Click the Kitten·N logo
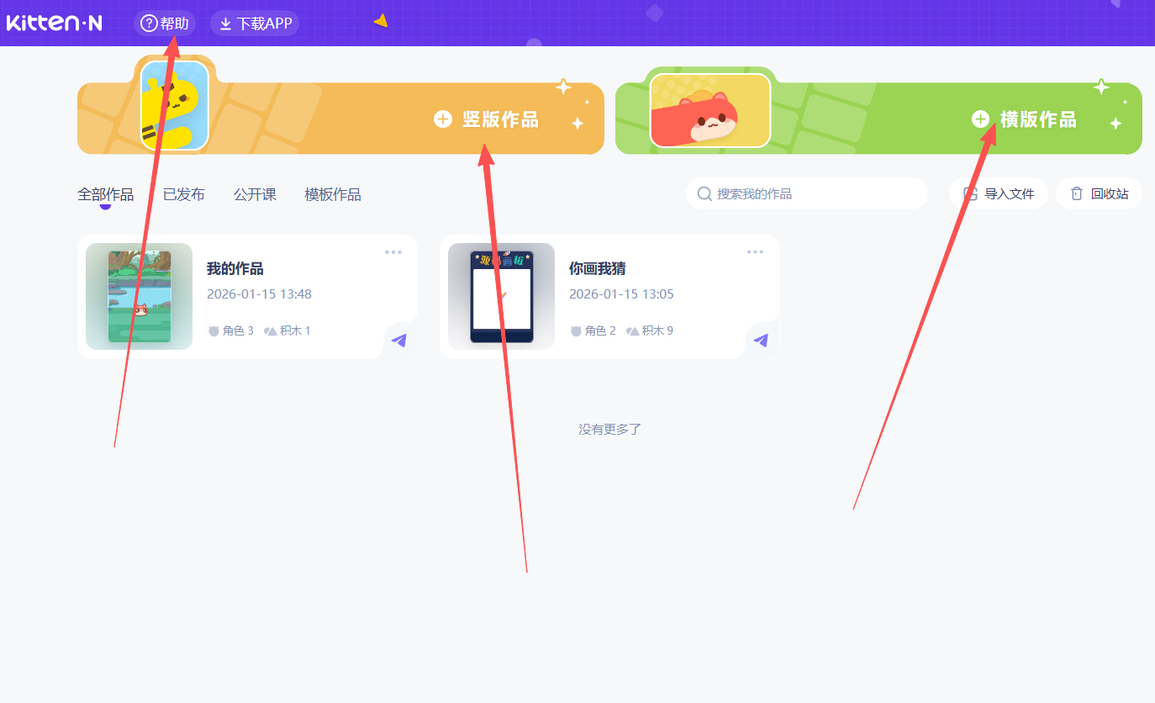Image resolution: width=1155 pixels, height=703 pixels. click(x=55, y=24)
